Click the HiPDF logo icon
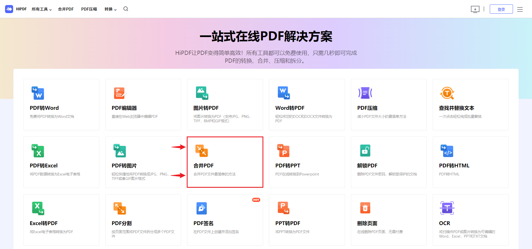This screenshot has width=532, height=249. [9, 9]
